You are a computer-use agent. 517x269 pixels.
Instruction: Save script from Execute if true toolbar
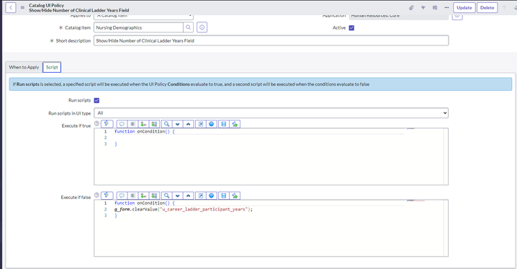click(x=223, y=124)
